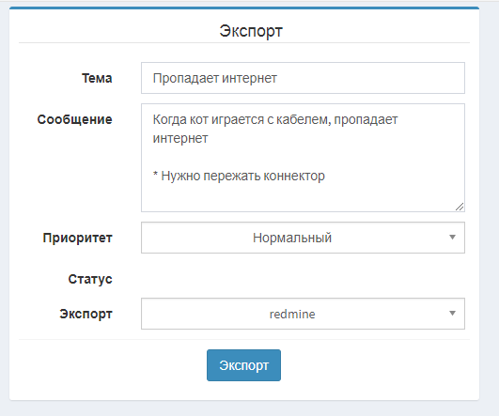Open the Экспорт dropdown showing redmine

coord(303,314)
